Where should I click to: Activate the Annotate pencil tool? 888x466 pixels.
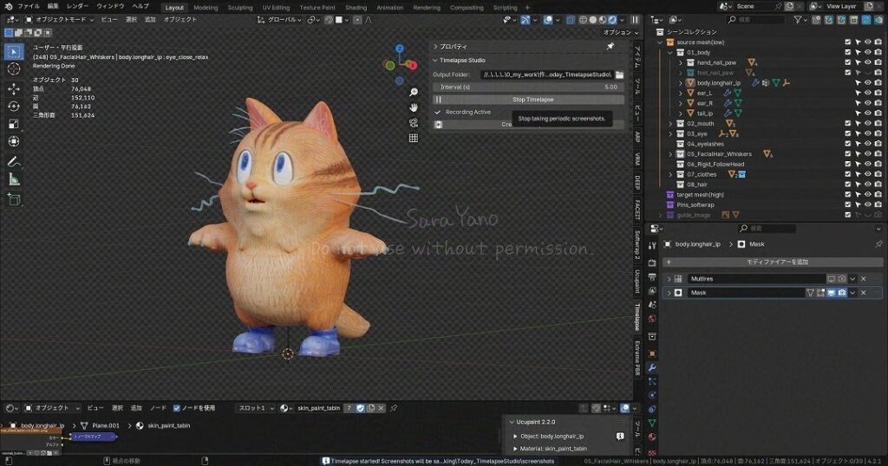tap(14, 161)
